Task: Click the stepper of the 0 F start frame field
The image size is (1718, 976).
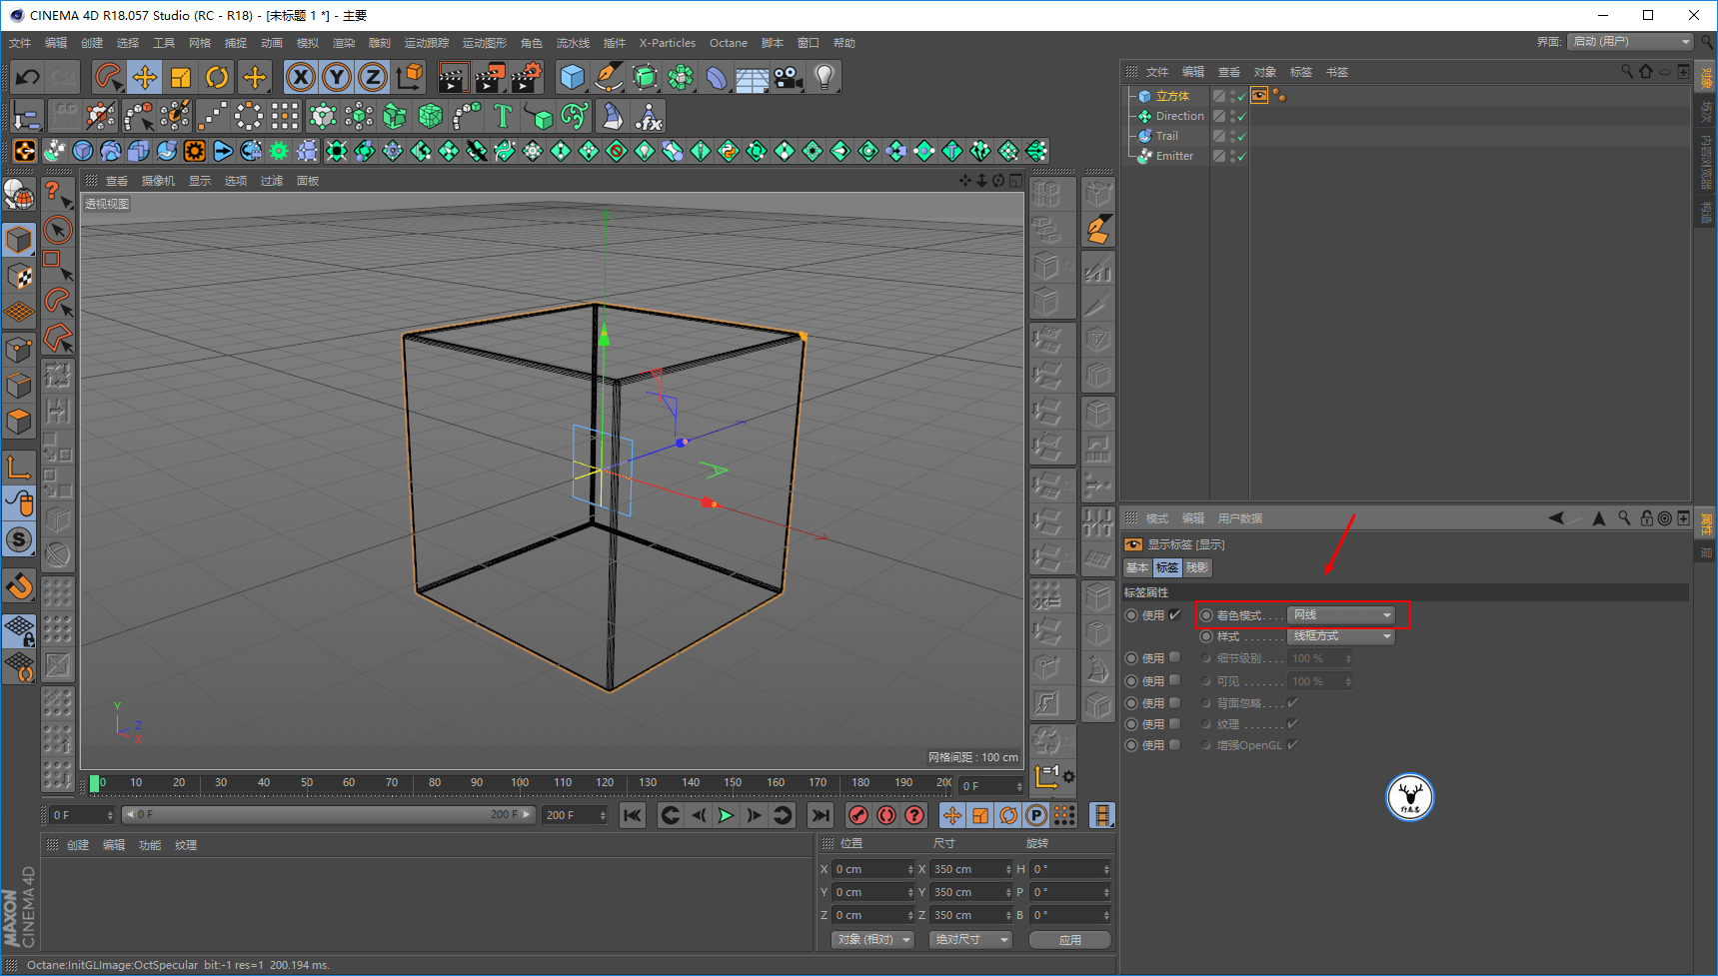Action: tap(110, 815)
